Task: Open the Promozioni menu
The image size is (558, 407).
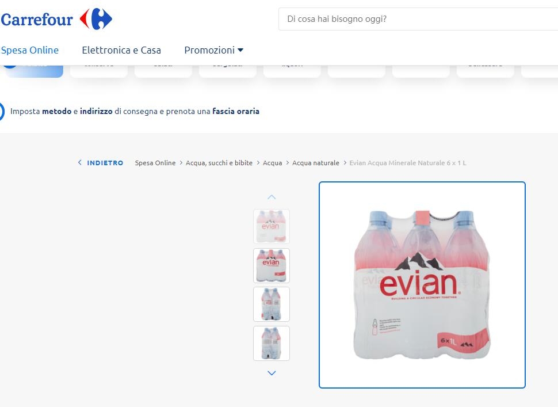Action: (209, 50)
